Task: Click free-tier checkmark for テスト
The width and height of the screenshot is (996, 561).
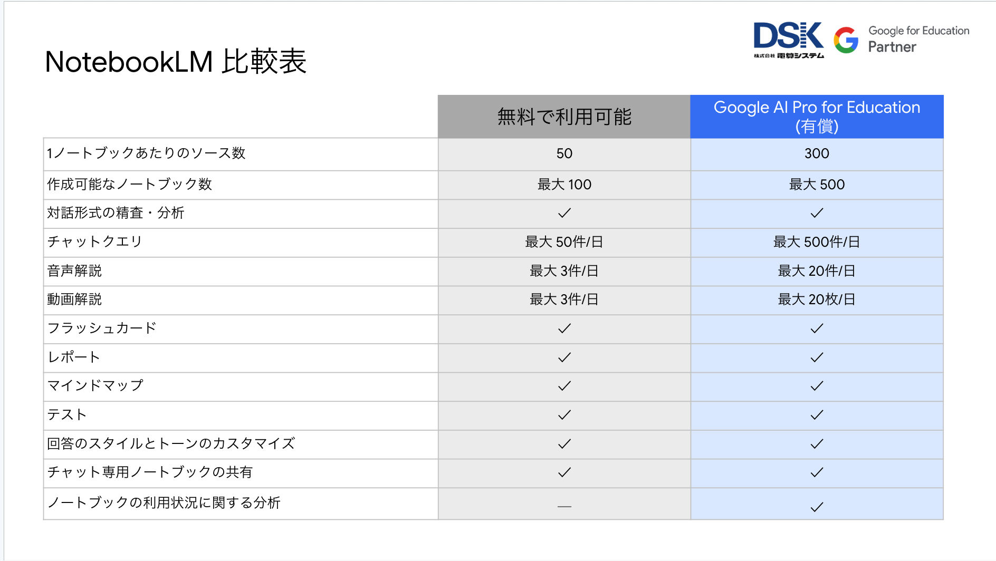Action: click(564, 415)
